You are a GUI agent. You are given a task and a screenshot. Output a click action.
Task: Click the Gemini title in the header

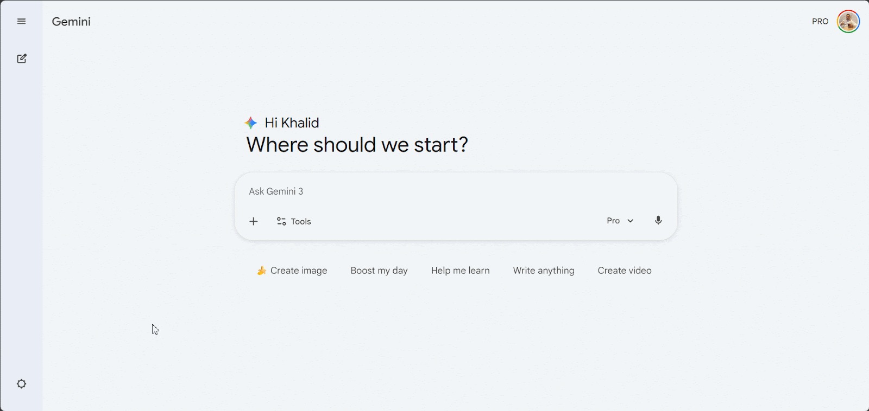pos(71,22)
